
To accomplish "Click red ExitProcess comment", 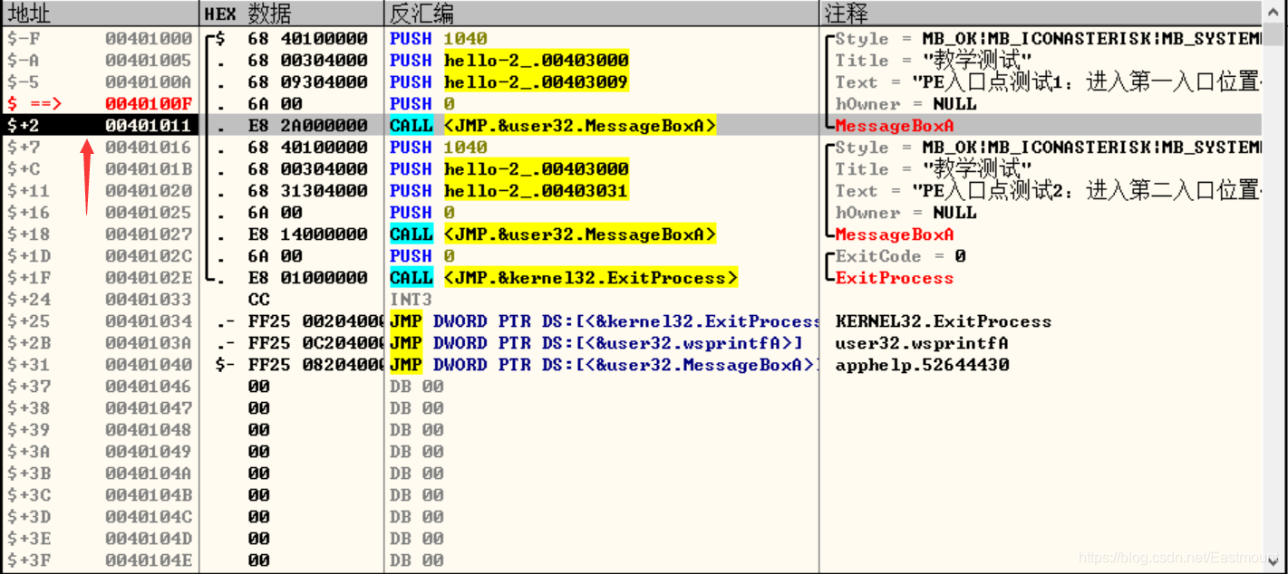I will point(894,278).
